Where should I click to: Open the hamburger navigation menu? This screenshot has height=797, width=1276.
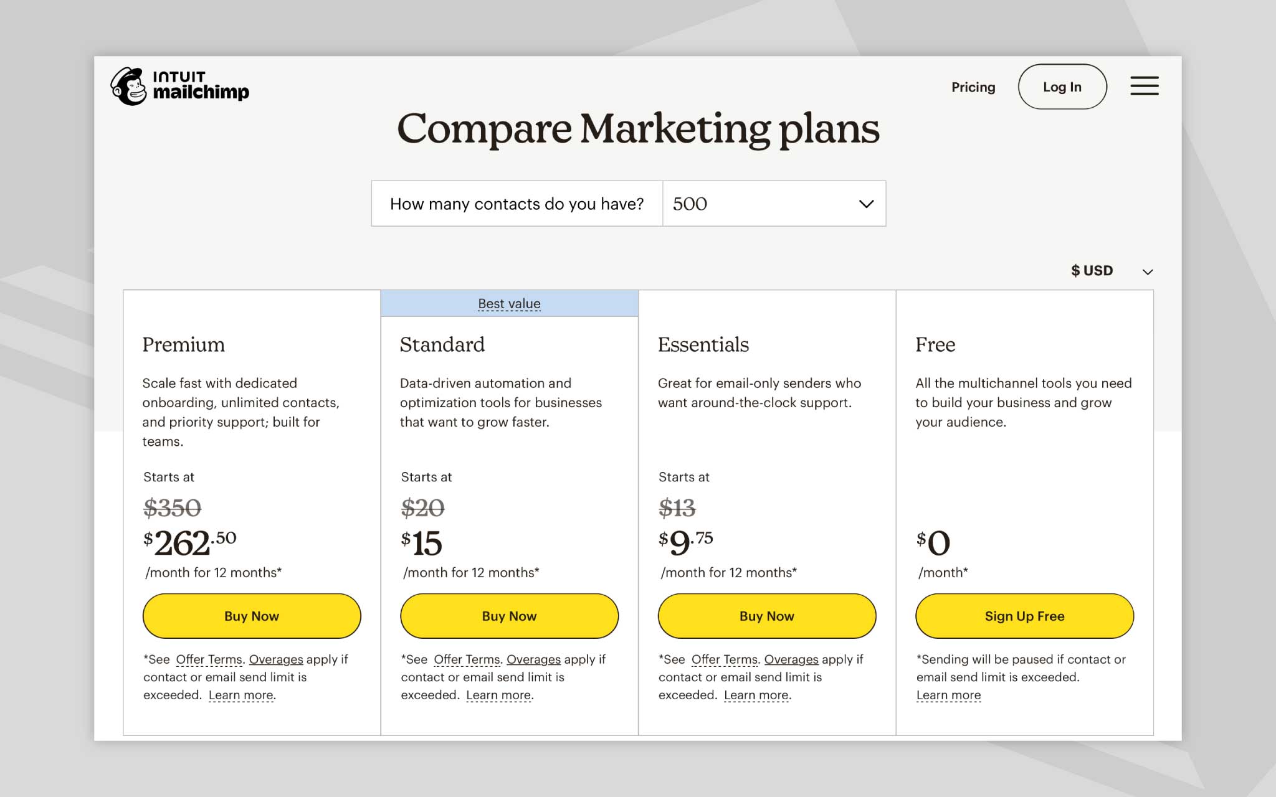1144,87
